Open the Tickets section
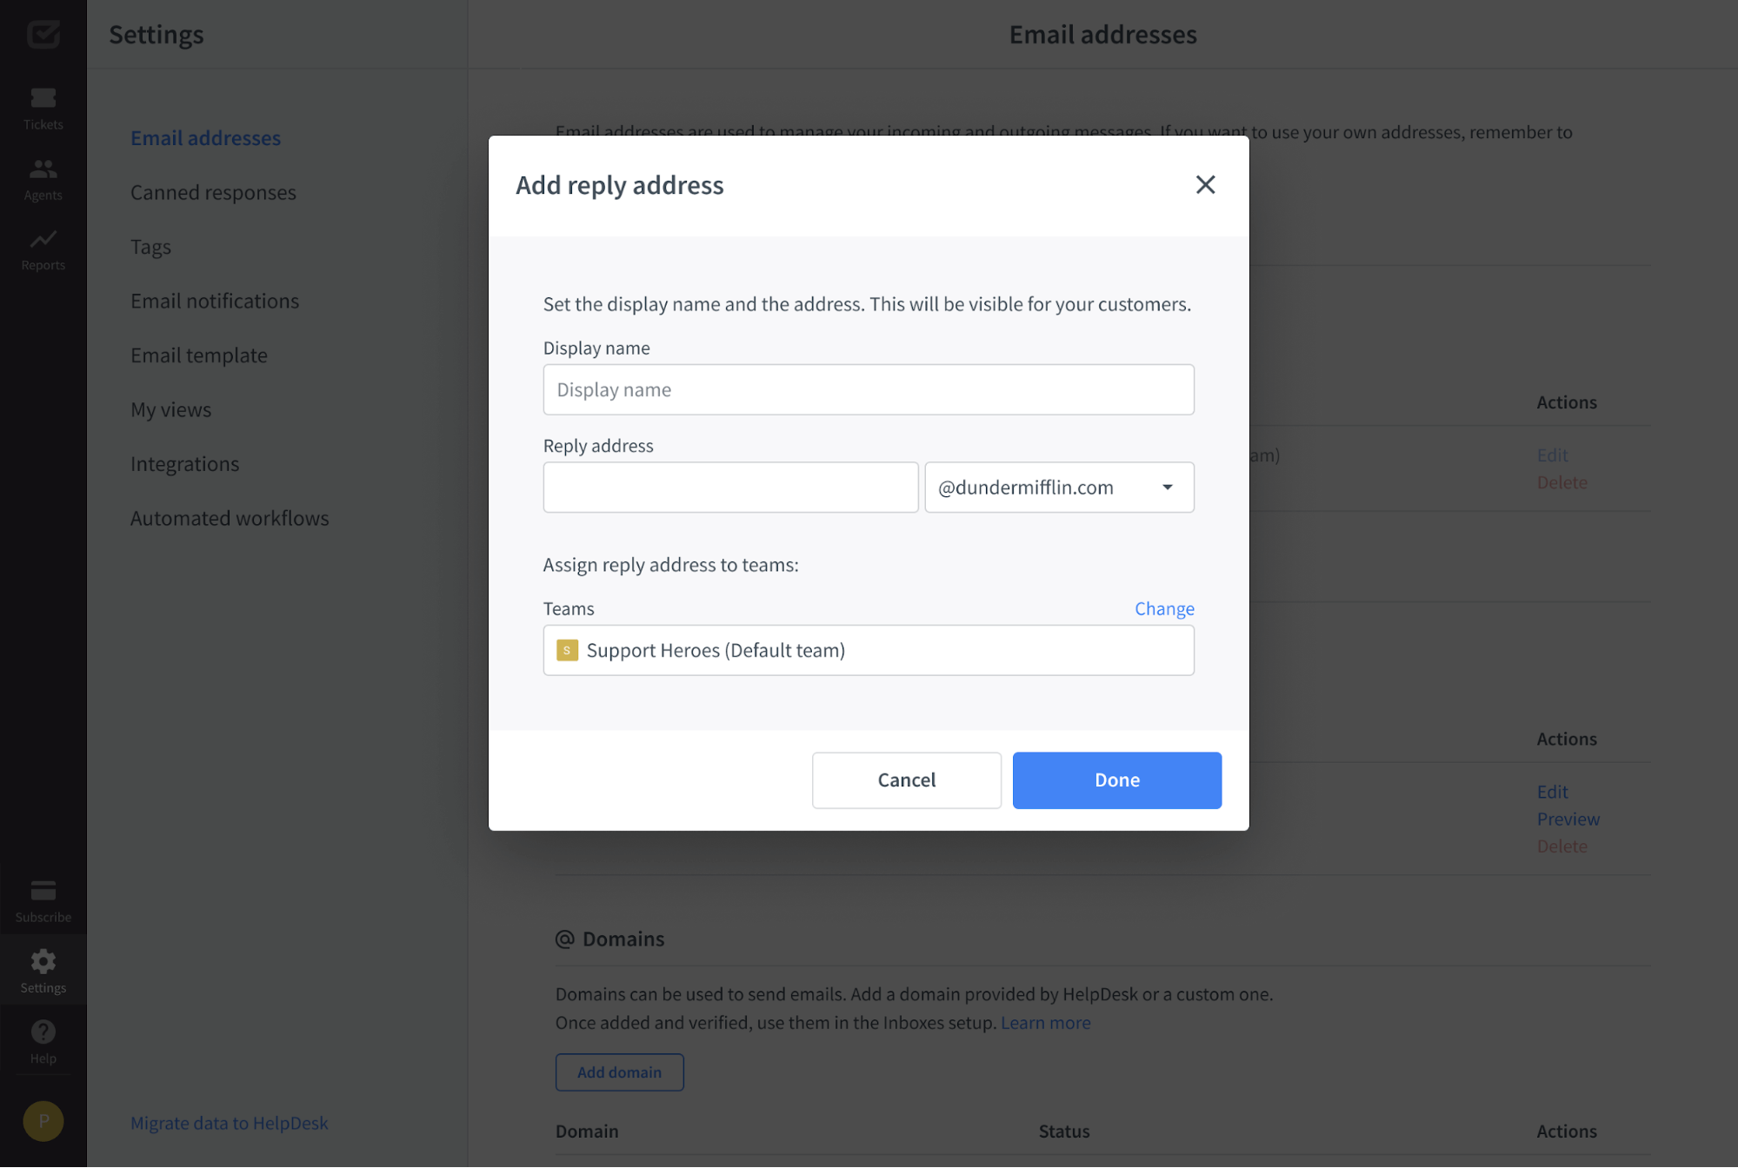1738x1168 pixels. pos(43,104)
